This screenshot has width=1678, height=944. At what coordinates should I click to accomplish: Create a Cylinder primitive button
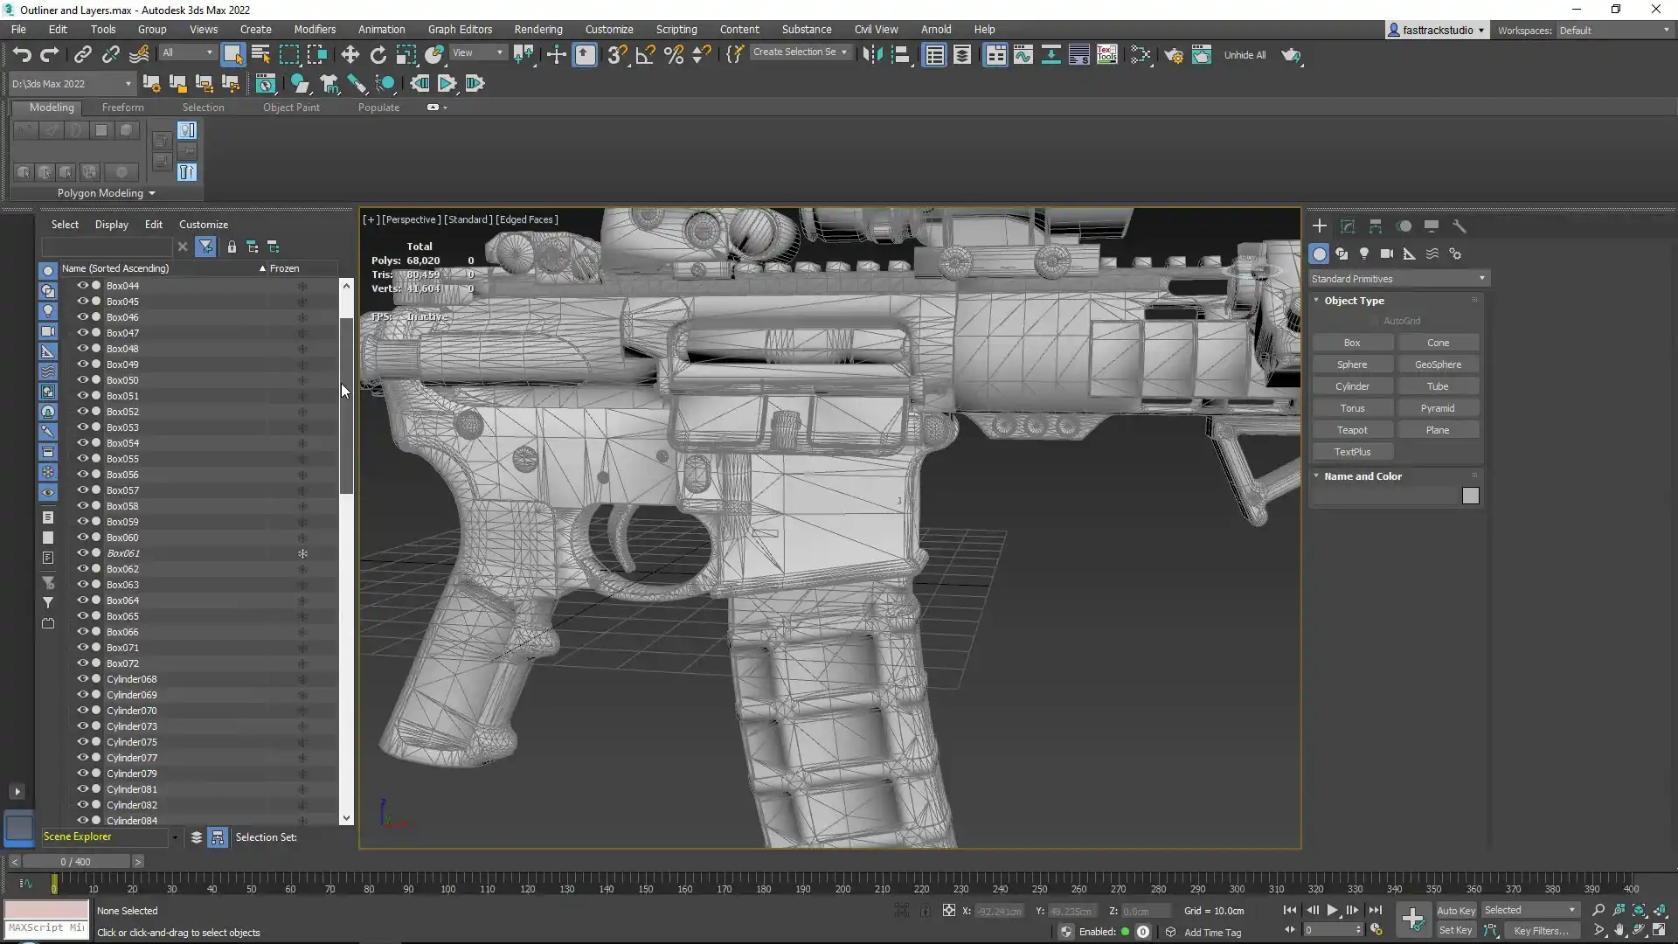[x=1351, y=386]
